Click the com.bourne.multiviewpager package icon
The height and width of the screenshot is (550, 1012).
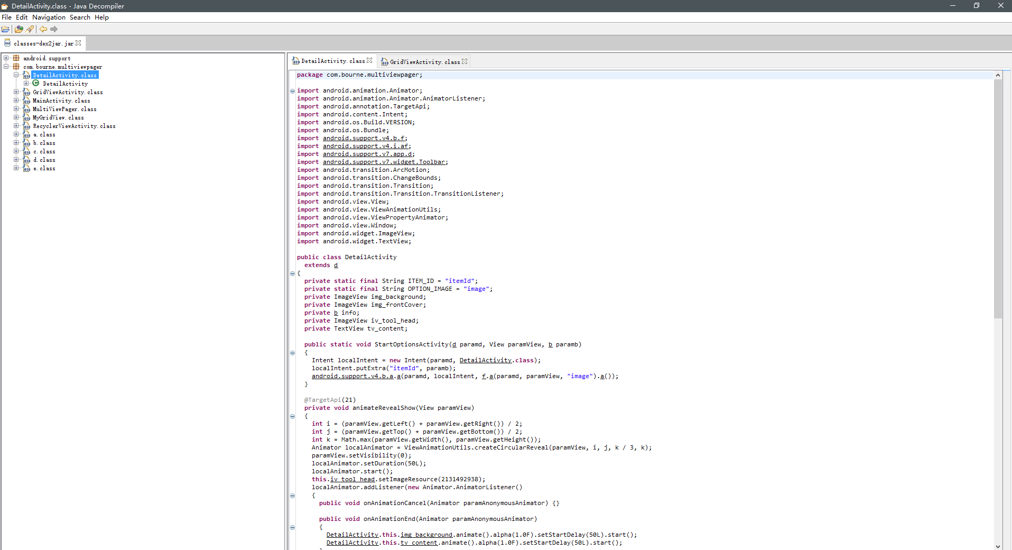pos(16,67)
